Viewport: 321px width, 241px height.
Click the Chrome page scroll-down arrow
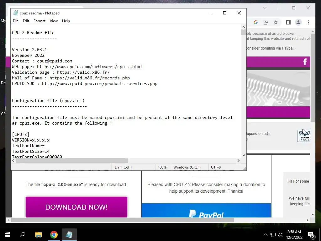(x=313, y=215)
